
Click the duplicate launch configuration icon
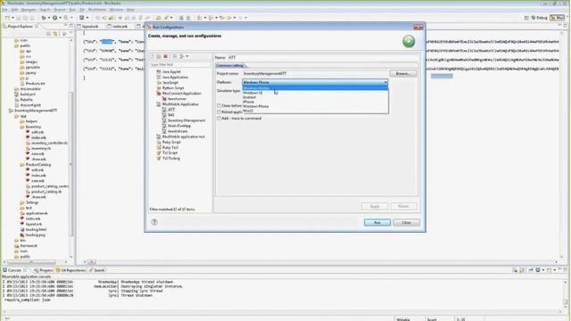[159, 56]
